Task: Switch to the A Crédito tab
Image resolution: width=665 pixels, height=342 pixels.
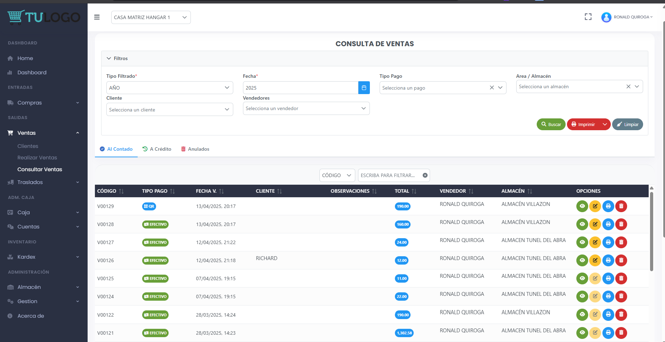Action: tap(157, 149)
